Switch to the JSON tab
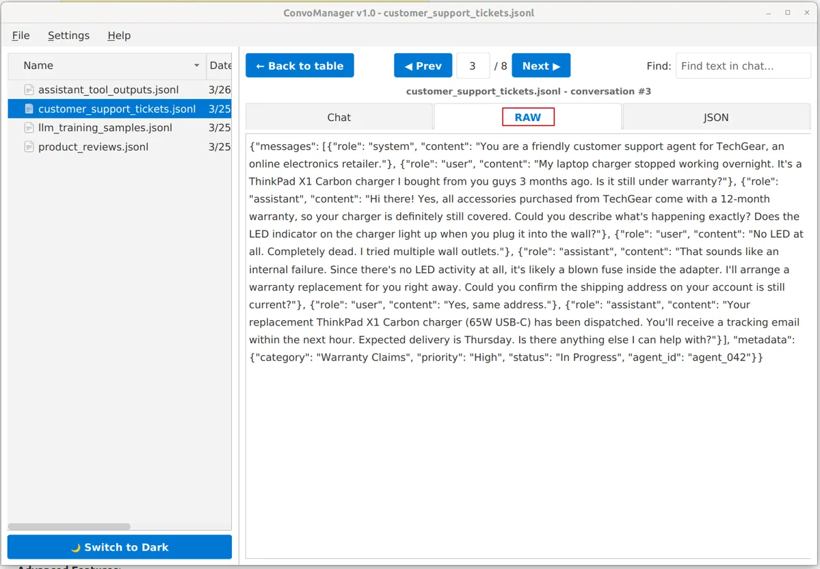The width and height of the screenshot is (820, 569). 716,117
